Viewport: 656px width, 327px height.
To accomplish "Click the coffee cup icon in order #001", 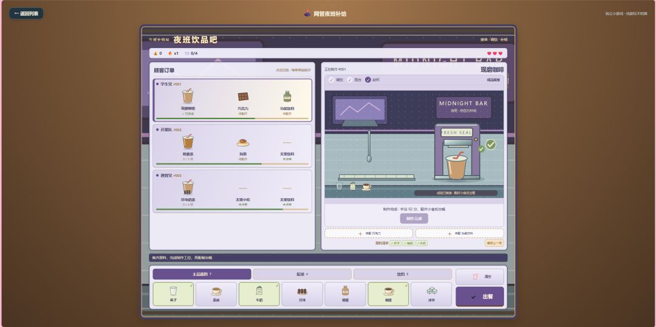I will [x=188, y=96].
